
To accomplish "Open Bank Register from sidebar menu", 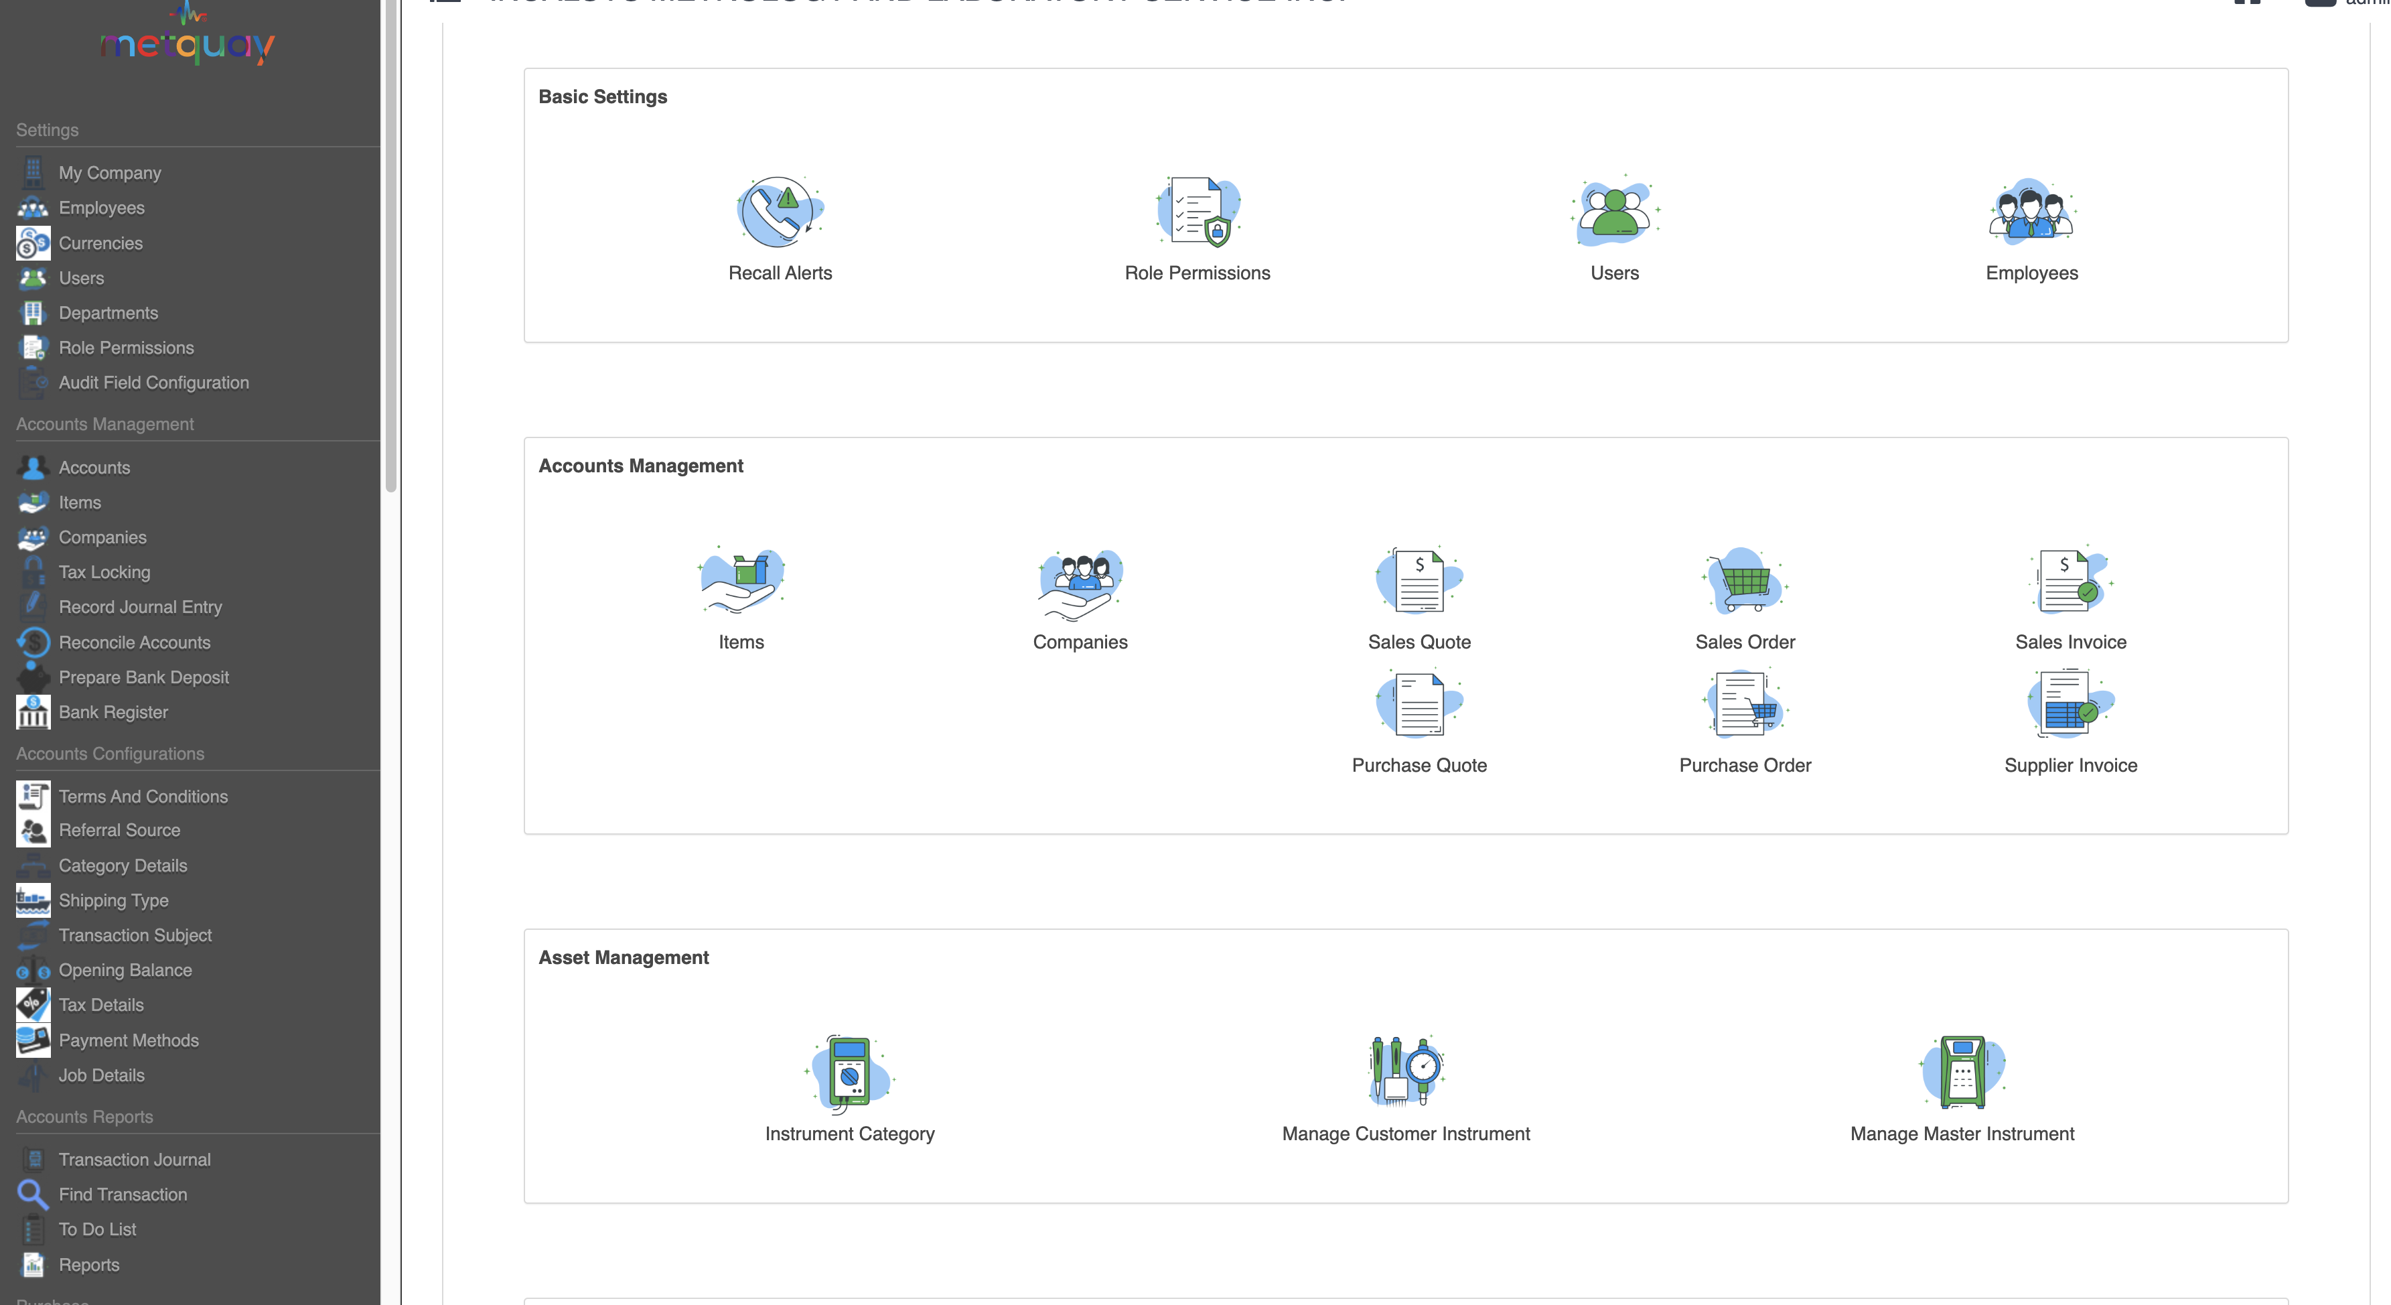I will coord(113,712).
